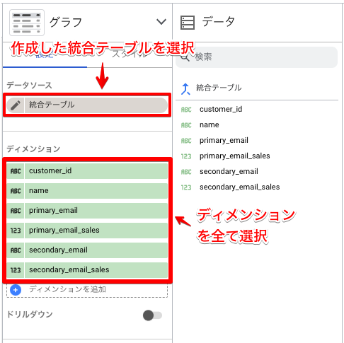Click the データ panel database icon
This screenshot has width=344, height=343.
[188, 23]
